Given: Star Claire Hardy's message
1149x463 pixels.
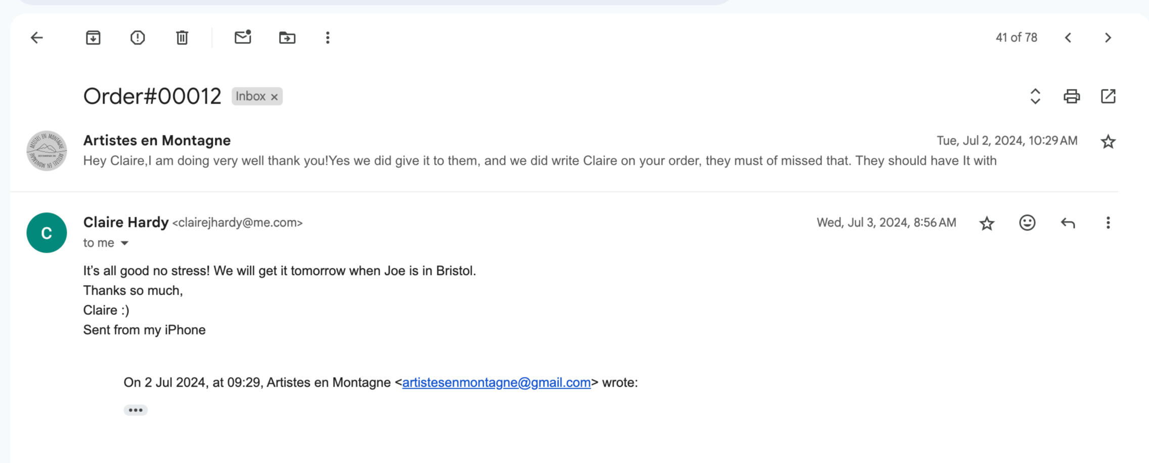Looking at the screenshot, I should click(x=986, y=223).
